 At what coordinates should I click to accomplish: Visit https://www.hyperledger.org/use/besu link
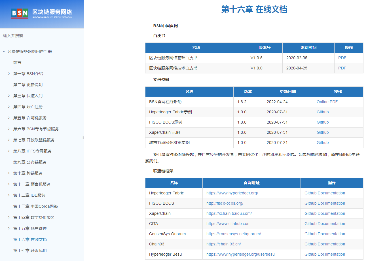(240, 254)
